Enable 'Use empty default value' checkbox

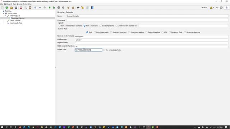point(104,50)
